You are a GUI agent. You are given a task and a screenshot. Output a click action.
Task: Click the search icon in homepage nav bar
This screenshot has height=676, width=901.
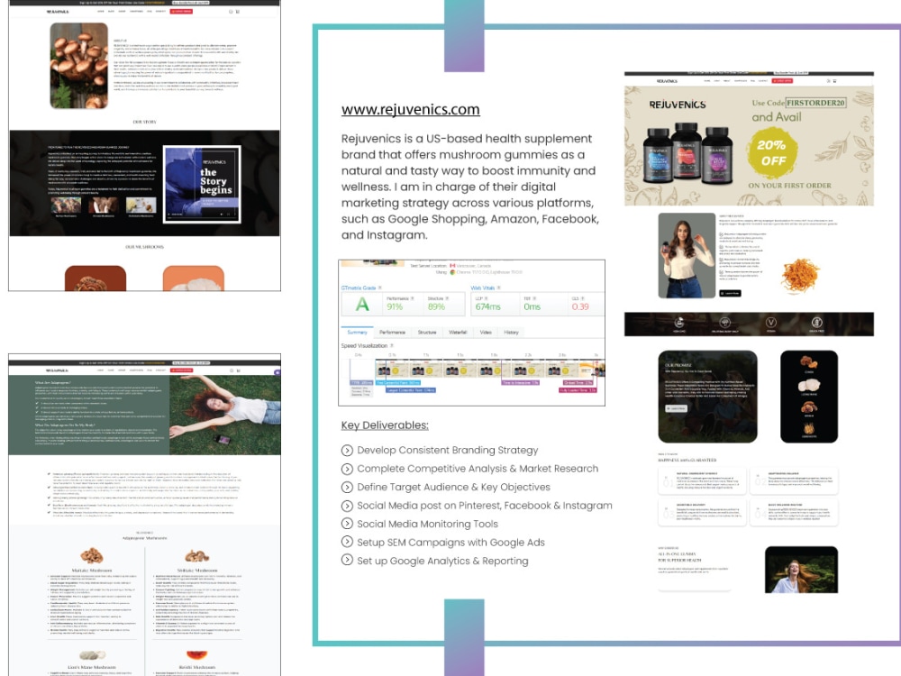point(828,81)
